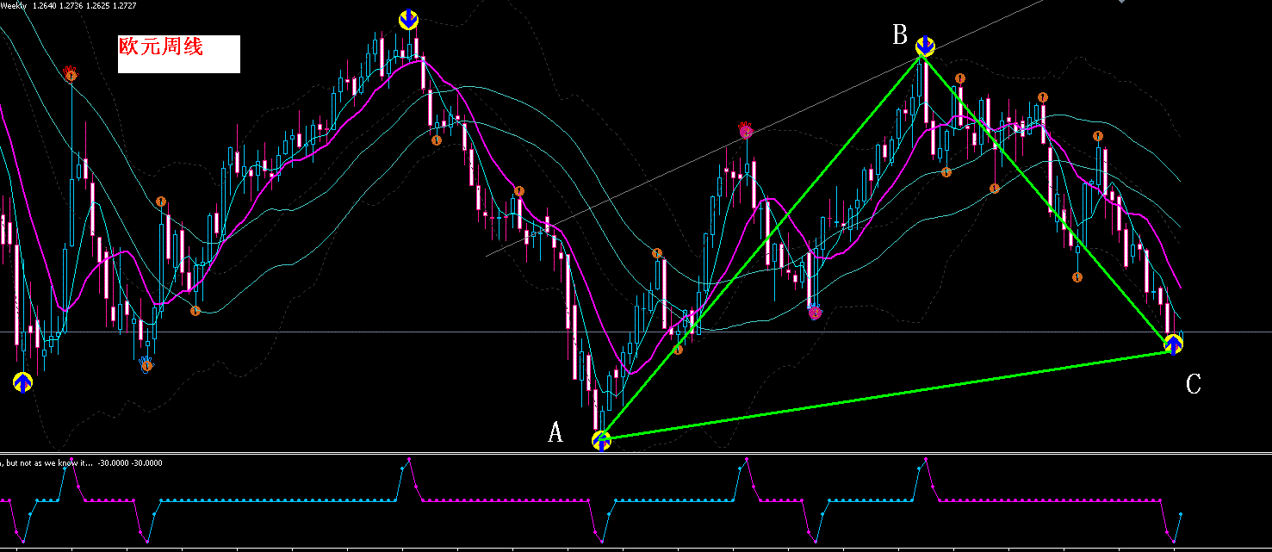Click the blue hand marker near bottom-left low
The width and height of the screenshot is (1272, 552).
coord(146,364)
